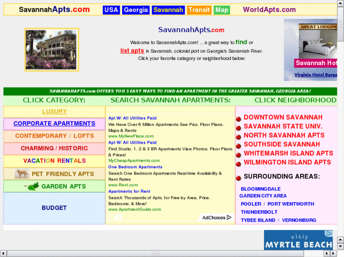Click the Savannah Hotels bedroom ad image
This screenshot has height=257, width=344.
[318, 45]
